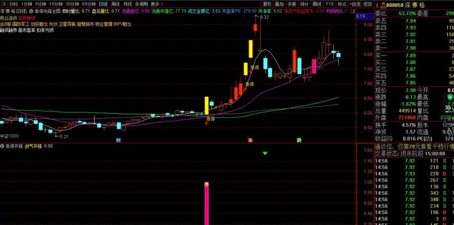The width and height of the screenshot is (454, 225).
Task: Click the 9.32 high price flag
Action: [262, 17]
